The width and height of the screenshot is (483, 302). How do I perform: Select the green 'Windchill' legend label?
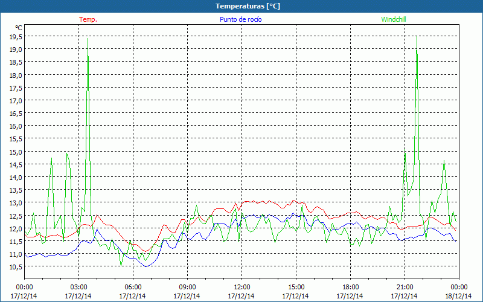[394, 19]
